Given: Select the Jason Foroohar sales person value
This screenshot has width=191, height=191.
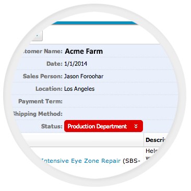Looking at the screenshot, I should click(83, 76).
